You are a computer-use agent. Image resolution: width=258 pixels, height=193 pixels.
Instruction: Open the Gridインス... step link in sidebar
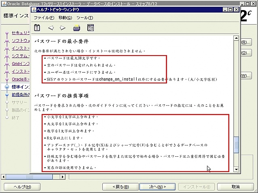[x=21, y=64]
